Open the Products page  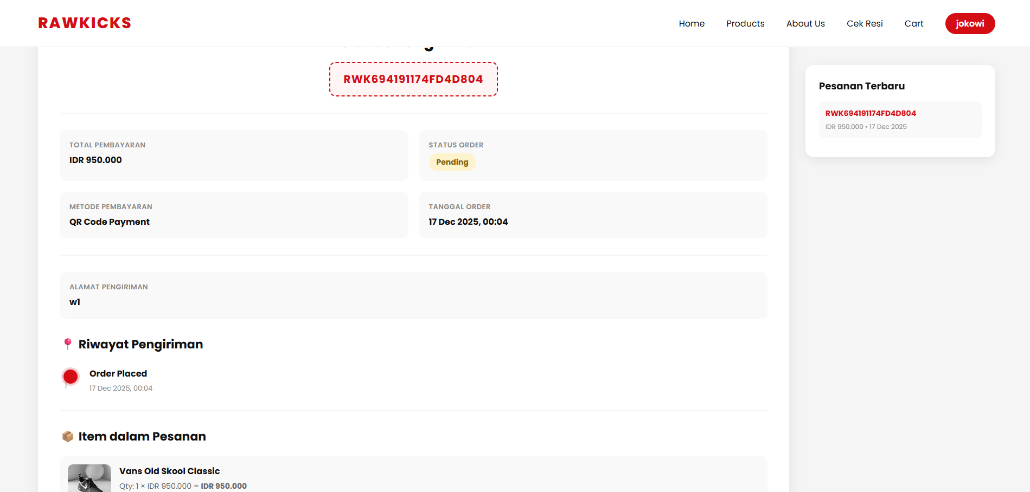[745, 23]
